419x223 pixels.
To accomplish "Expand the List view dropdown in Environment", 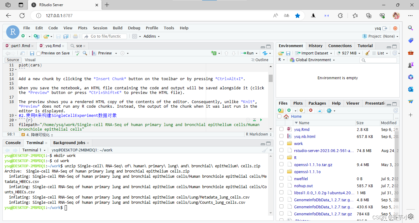I will (386, 53).
